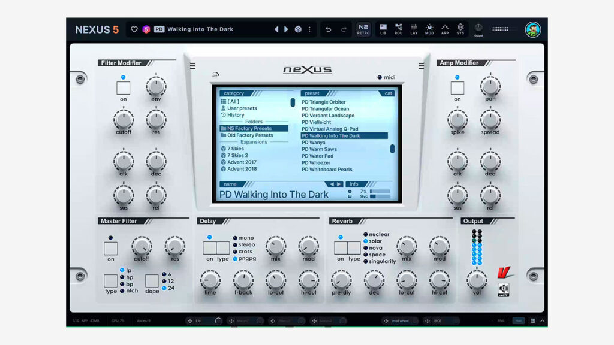Click the random preset dice icon

click(x=298, y=29)
